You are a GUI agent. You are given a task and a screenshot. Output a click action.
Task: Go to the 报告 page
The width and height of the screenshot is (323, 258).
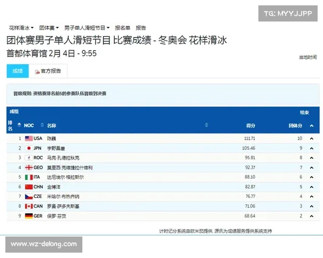pos(141,28)
